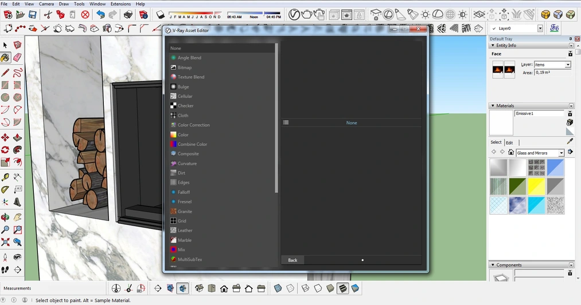This screenshot has height=305, width=581.
Task: Click the Emissive1 material preview thumbnail
Action: [501, 122]
